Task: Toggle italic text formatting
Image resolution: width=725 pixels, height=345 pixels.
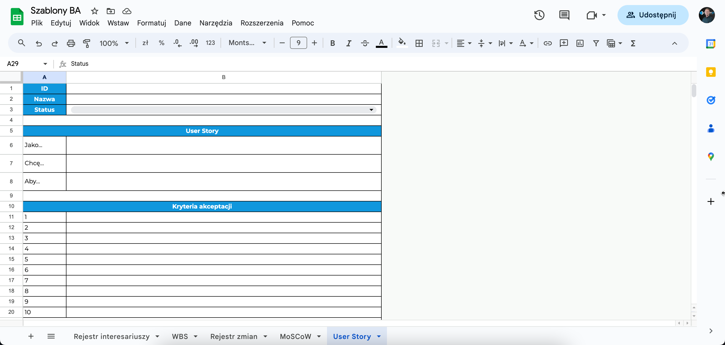Action: pos(349,43)
